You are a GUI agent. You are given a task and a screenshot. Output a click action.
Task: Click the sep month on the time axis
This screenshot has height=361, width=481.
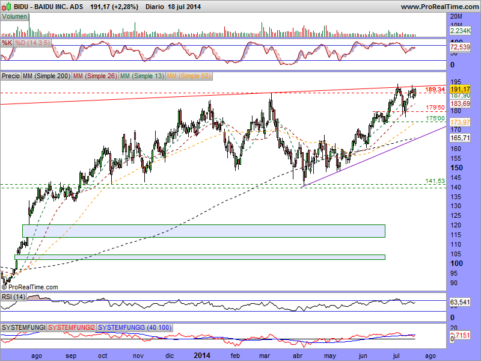tap(71, 356)
